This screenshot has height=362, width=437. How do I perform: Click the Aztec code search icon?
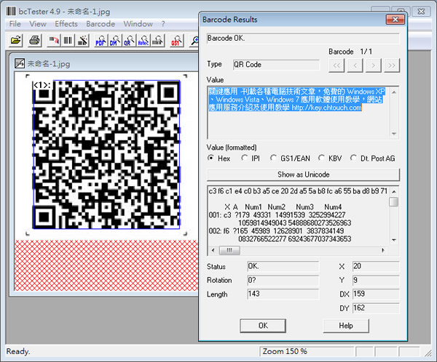[x=143, y=42]
